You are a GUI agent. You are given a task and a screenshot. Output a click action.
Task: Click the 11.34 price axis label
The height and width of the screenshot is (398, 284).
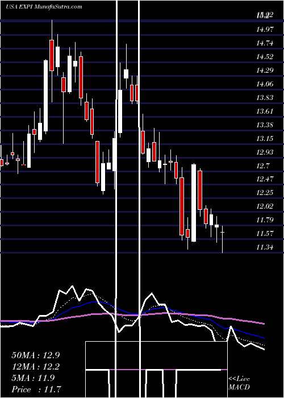tap(265, 247)
